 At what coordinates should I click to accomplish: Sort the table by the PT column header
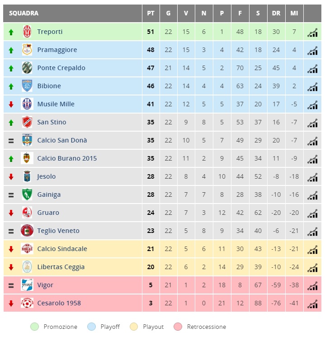(x=151, y=13)
